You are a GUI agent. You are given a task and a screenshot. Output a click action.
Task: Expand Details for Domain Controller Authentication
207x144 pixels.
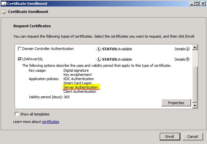click(x=187, y=49)
